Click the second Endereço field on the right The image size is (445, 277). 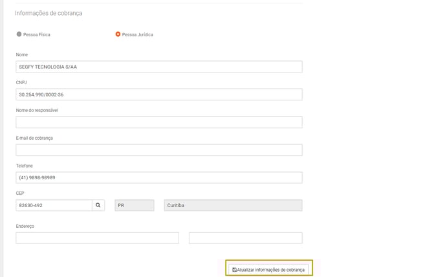pyautogui.click(x=246, y=238)
